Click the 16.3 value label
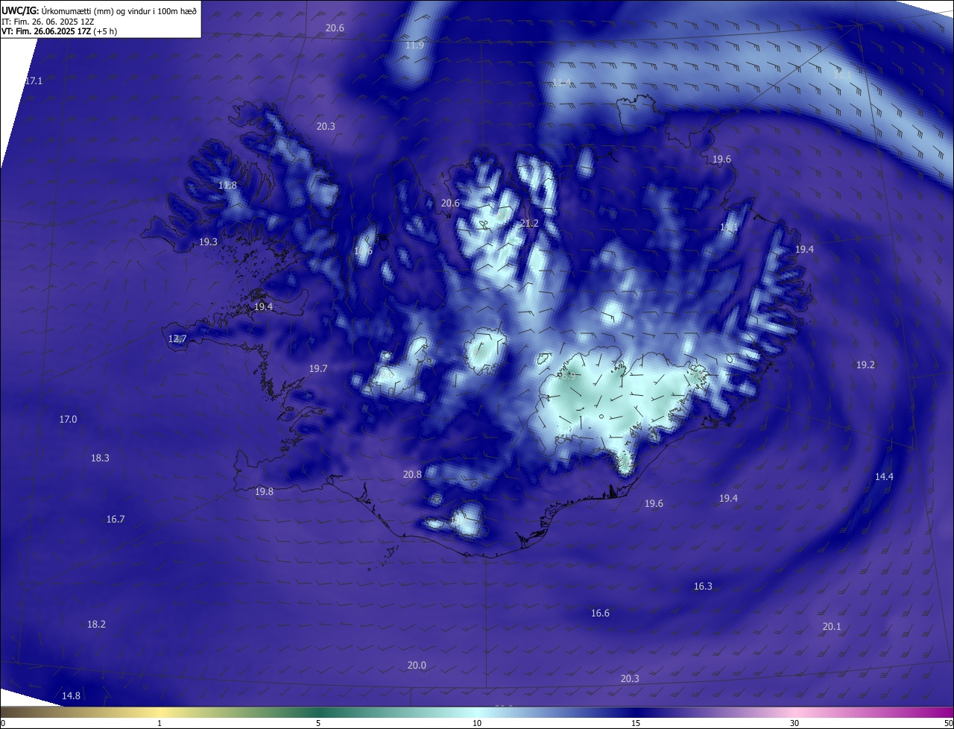Image resolution: width=954 pixels, height=729 pixels. [x=703, y=586]
